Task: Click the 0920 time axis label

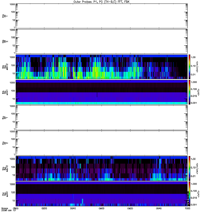Action: tap(130, 208)
